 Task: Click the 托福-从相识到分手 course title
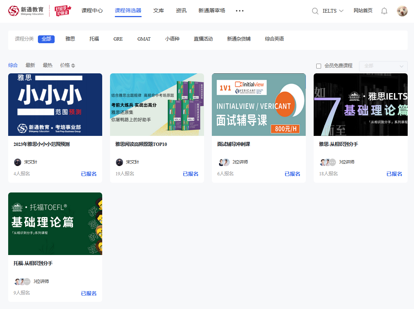(33, 263)
